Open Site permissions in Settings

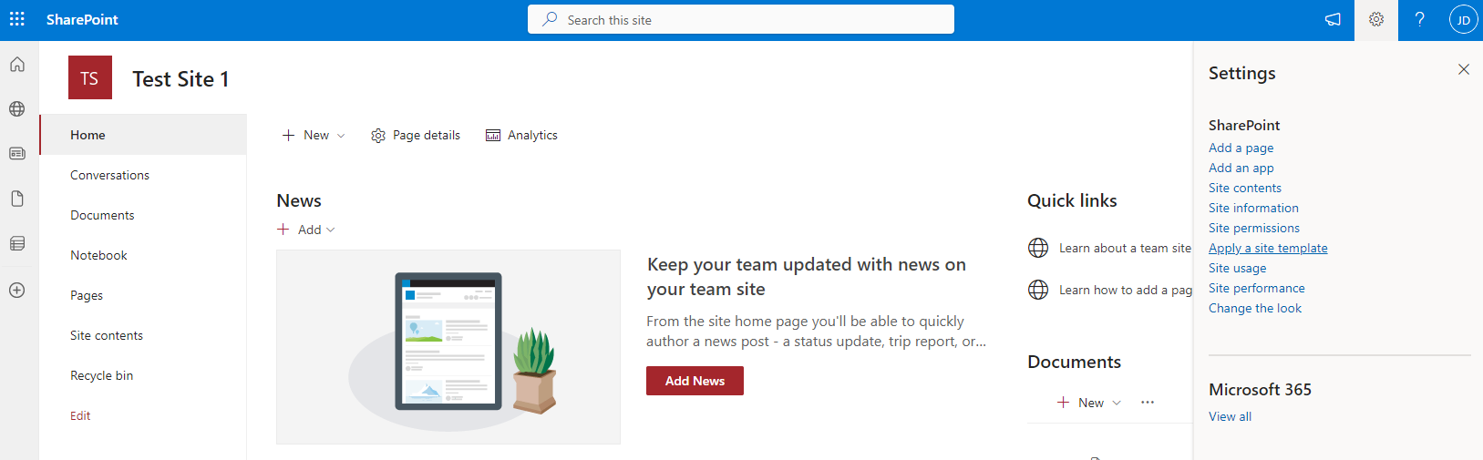pos(1254,228)
